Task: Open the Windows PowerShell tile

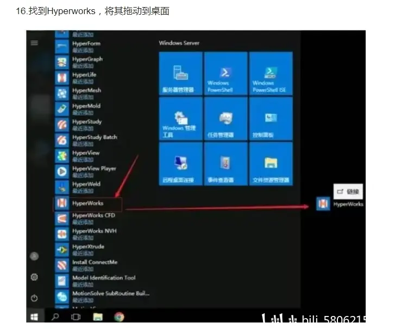Action: click(x=225, y=73)
